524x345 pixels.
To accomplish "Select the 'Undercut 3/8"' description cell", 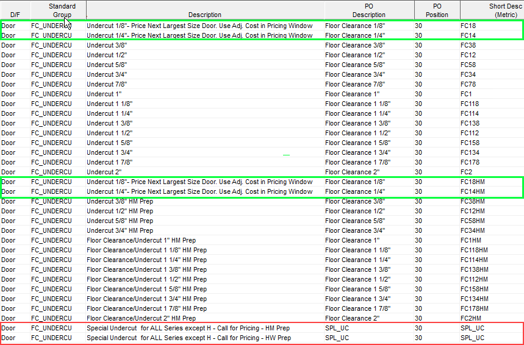I will 205,45.
